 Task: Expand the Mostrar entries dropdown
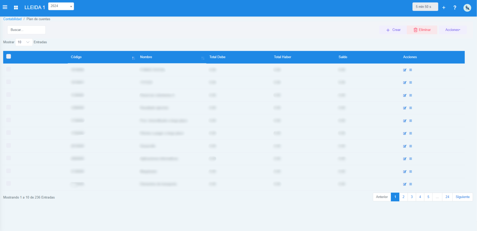(x=24, y=42)
